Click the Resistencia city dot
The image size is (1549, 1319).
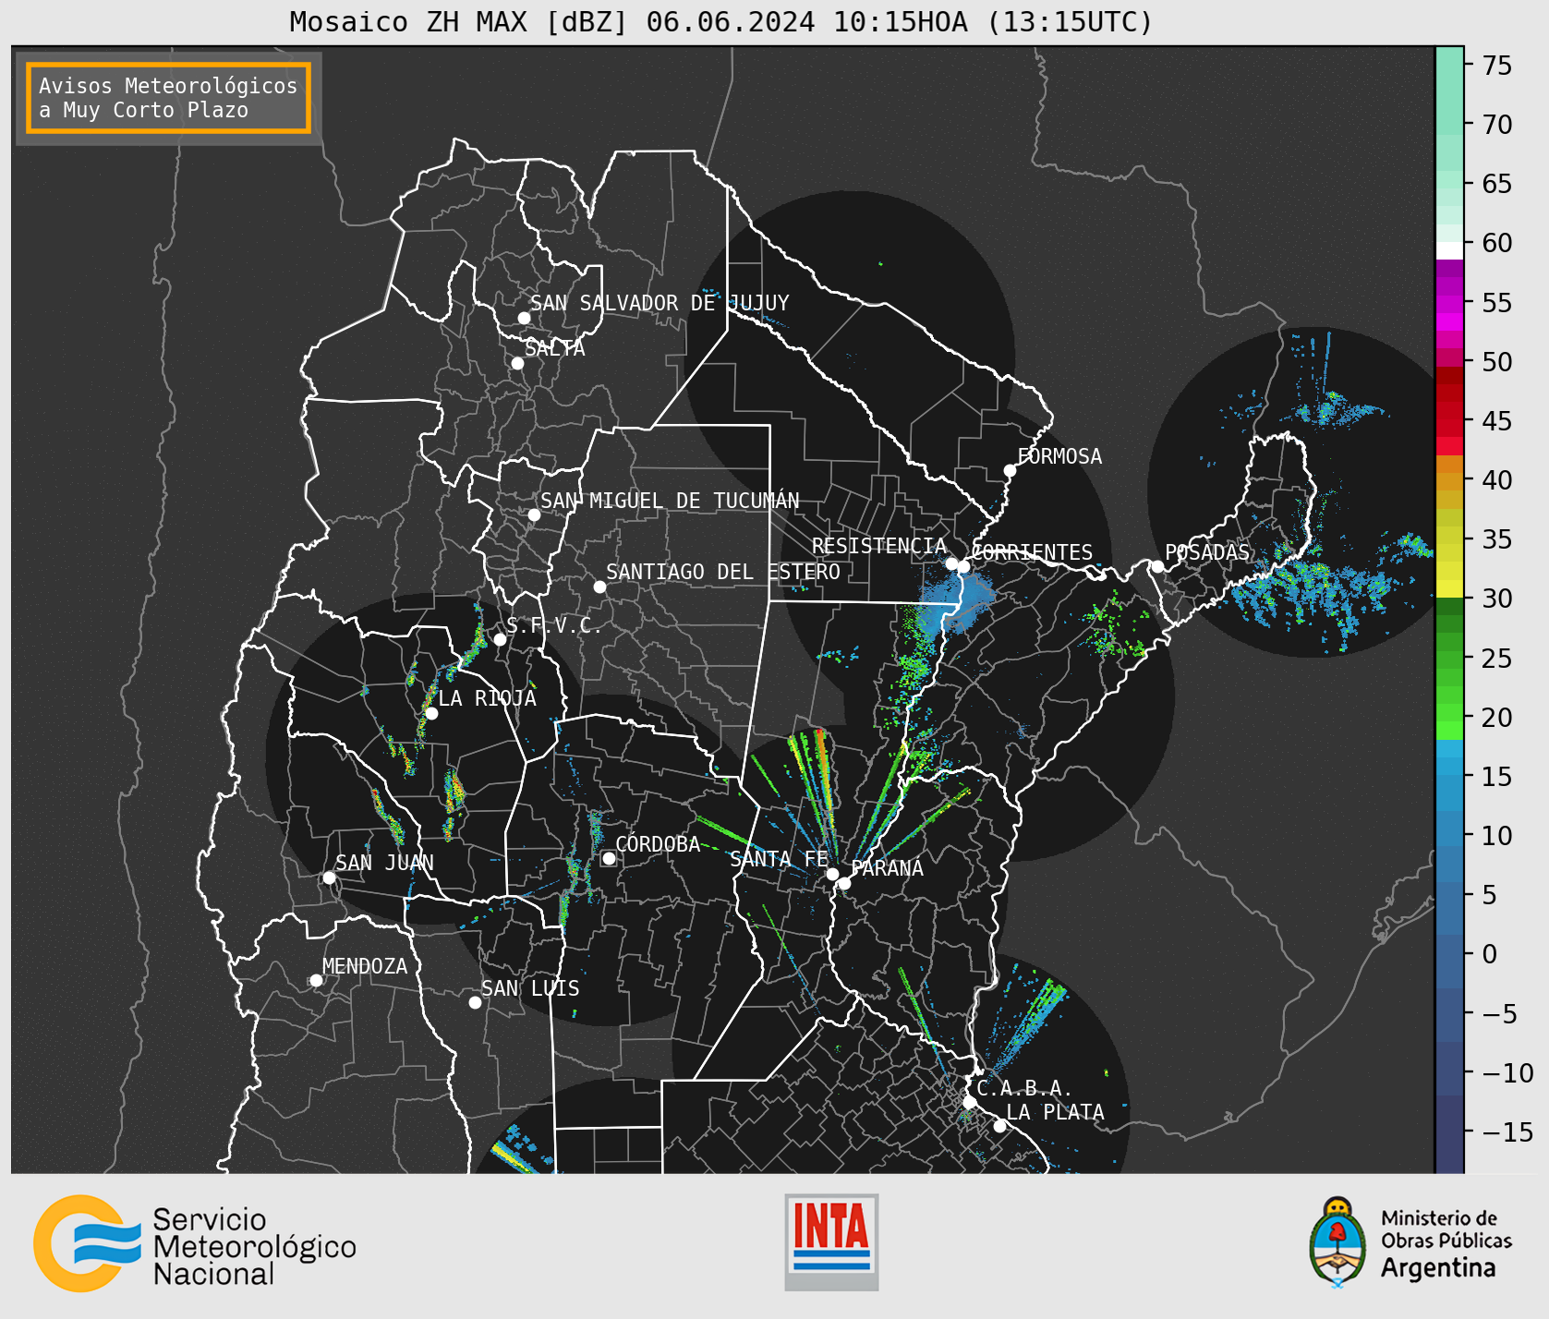tap(951, 563)
